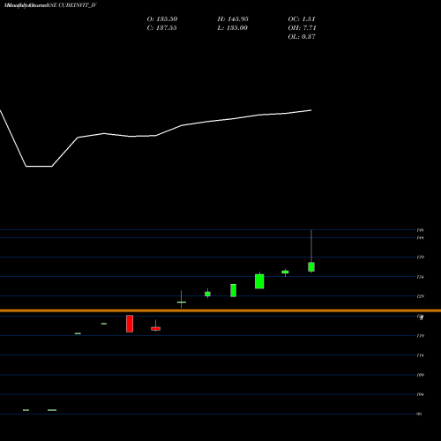Click the low price value L: 135.00
The height and width of the screenshot is (441, 441).
tap(233, 28)
